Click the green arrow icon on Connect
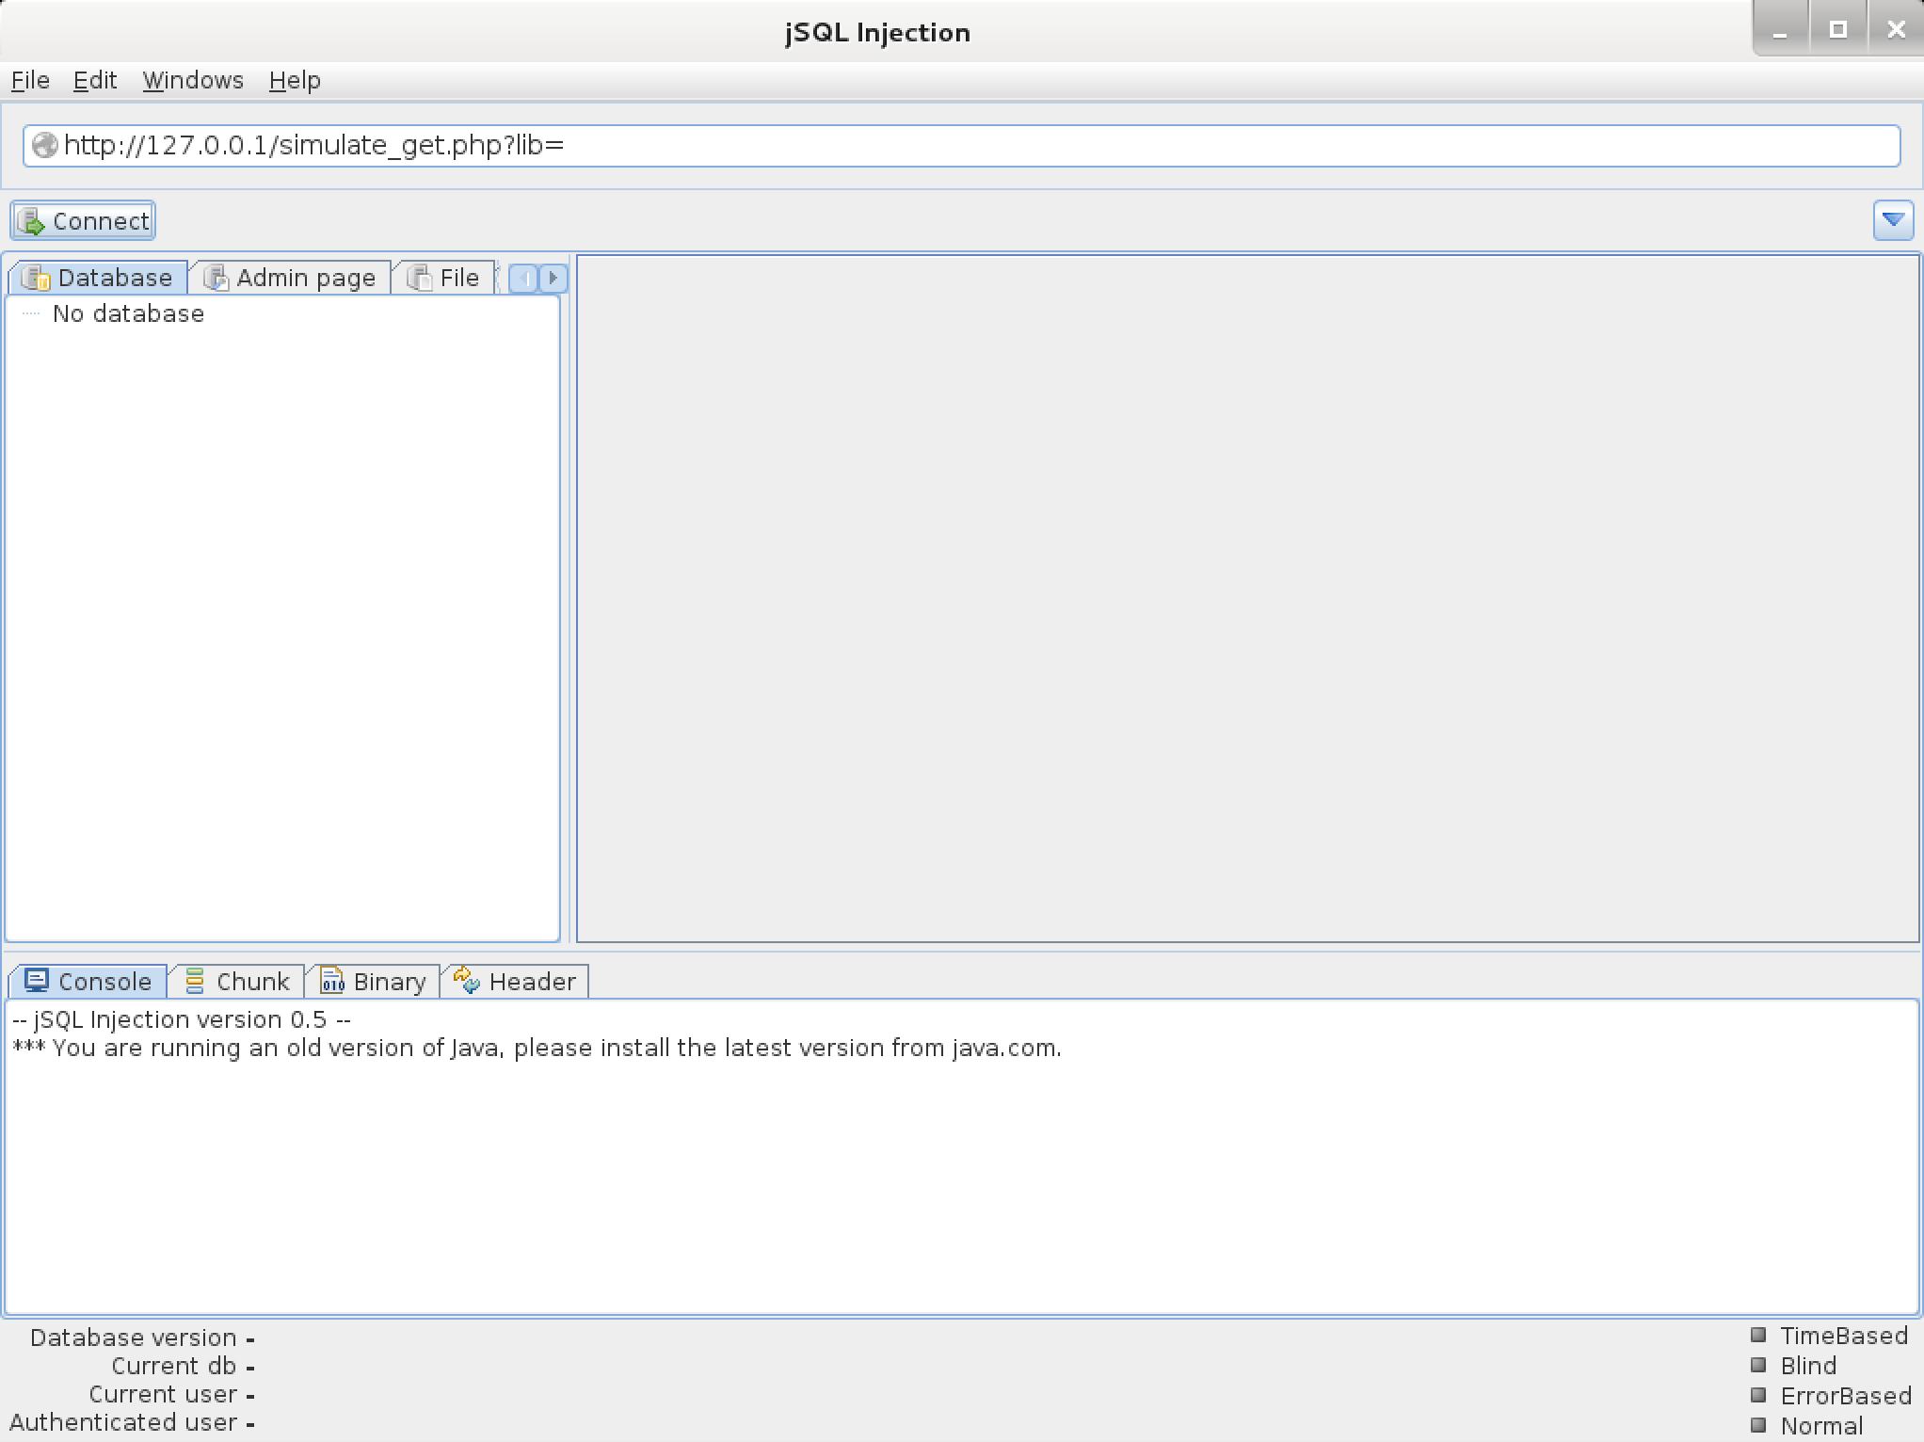1924x1442 pixels. click(32, 221)
